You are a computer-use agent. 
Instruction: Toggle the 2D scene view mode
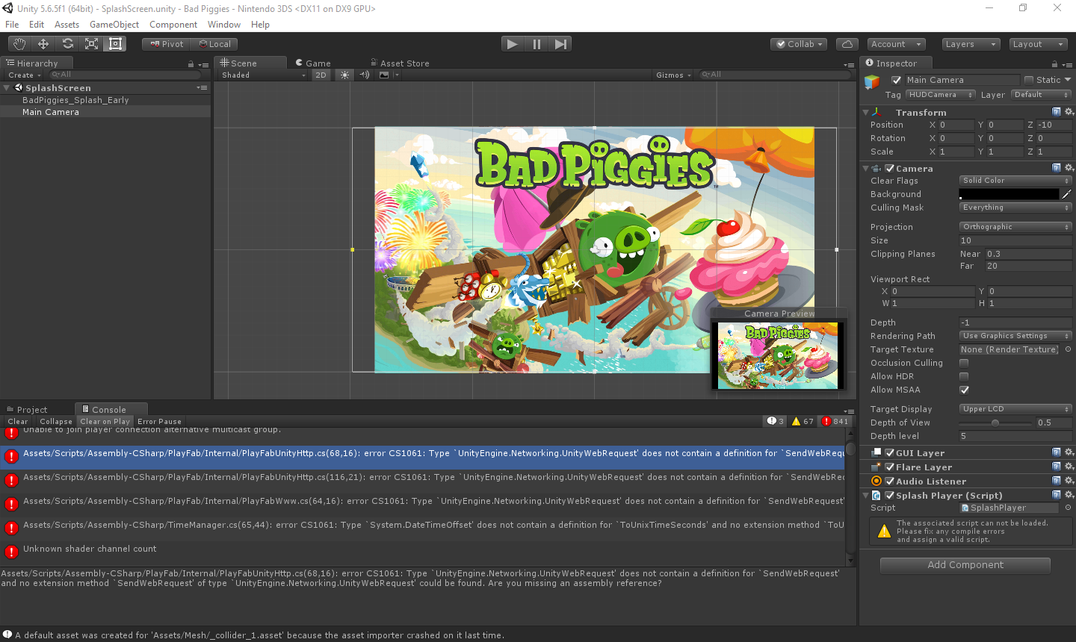(x=321, y=75)
